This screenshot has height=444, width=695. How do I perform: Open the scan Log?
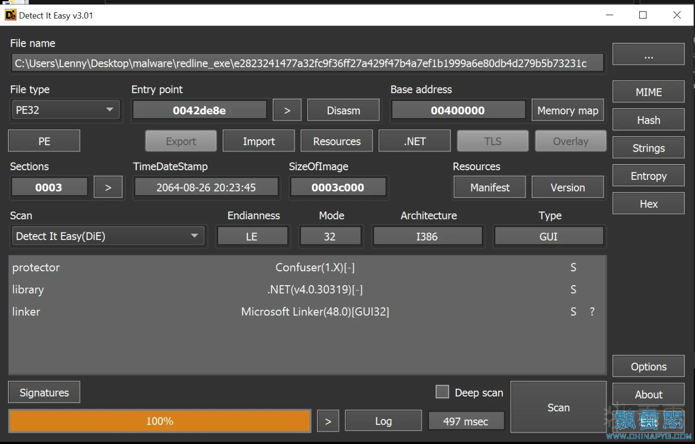tap(383, 421)
